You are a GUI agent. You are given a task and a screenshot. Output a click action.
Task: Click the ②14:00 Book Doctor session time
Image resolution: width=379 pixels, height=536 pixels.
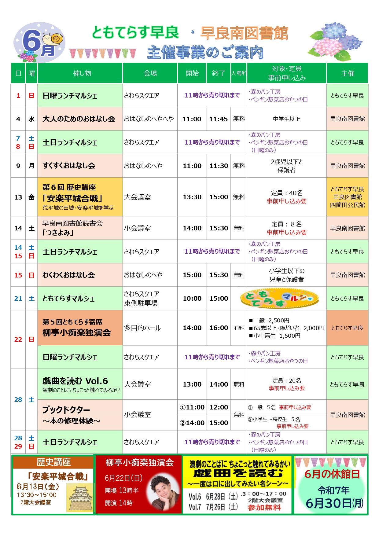(x=192, y=423)
